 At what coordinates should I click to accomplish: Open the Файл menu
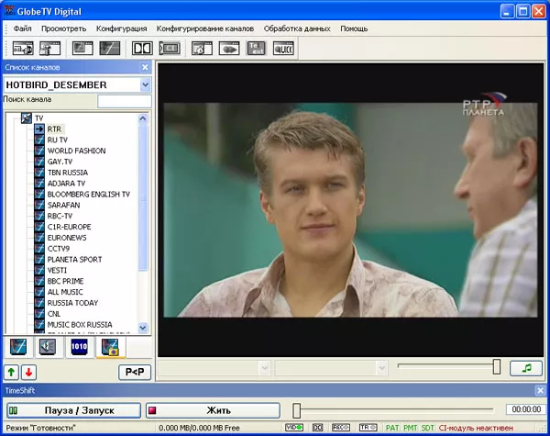(22, 28)
